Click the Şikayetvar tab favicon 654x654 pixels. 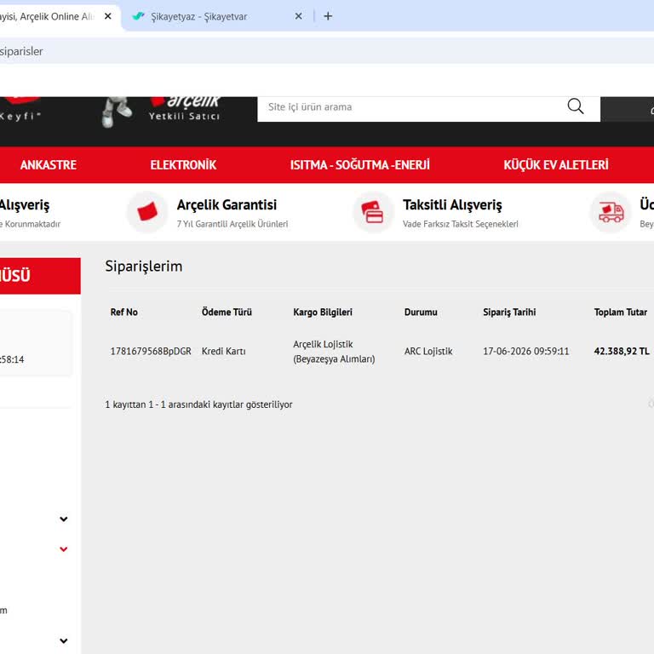coord(138,16)
